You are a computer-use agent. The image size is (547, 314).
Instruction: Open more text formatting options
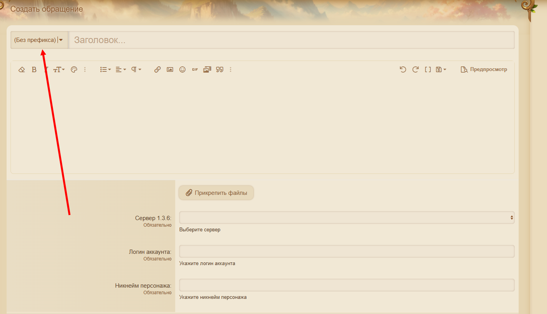tap(85, 69)
